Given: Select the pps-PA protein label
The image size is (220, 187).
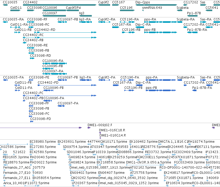Looking at the screenshot, I should click(151, 77).
